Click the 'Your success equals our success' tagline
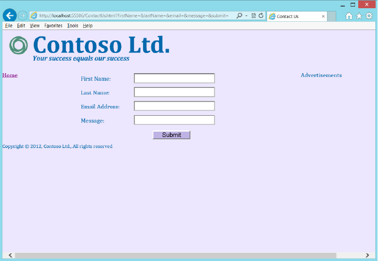The width and height of the screenshot is (378, 261). click(81, 58)
